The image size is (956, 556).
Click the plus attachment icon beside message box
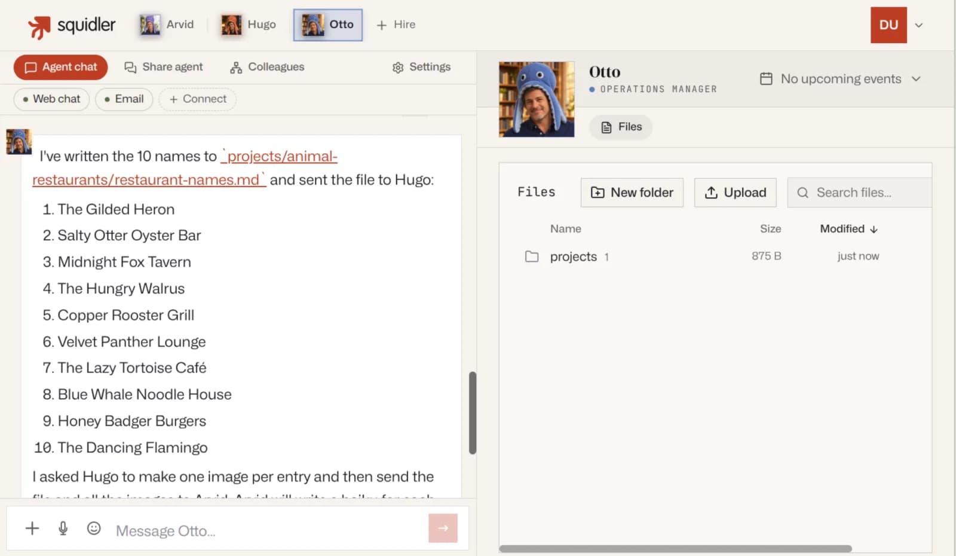click(x=32, y=528)
